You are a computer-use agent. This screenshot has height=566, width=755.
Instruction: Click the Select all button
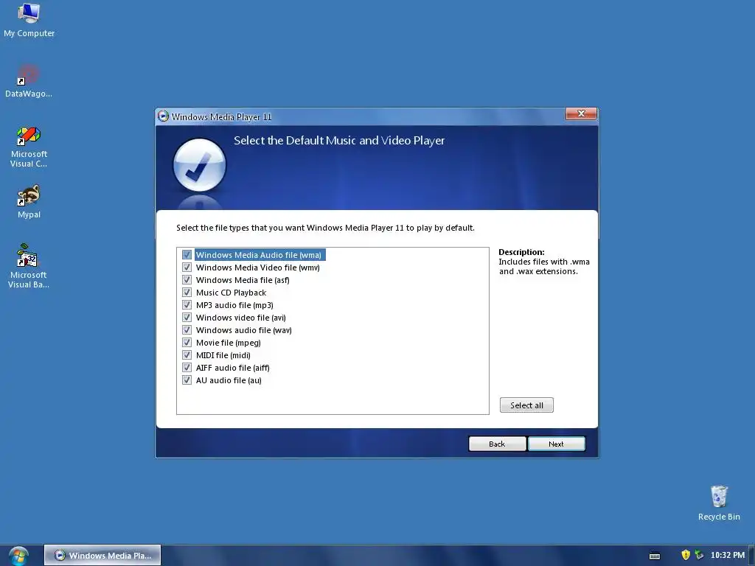526,405
